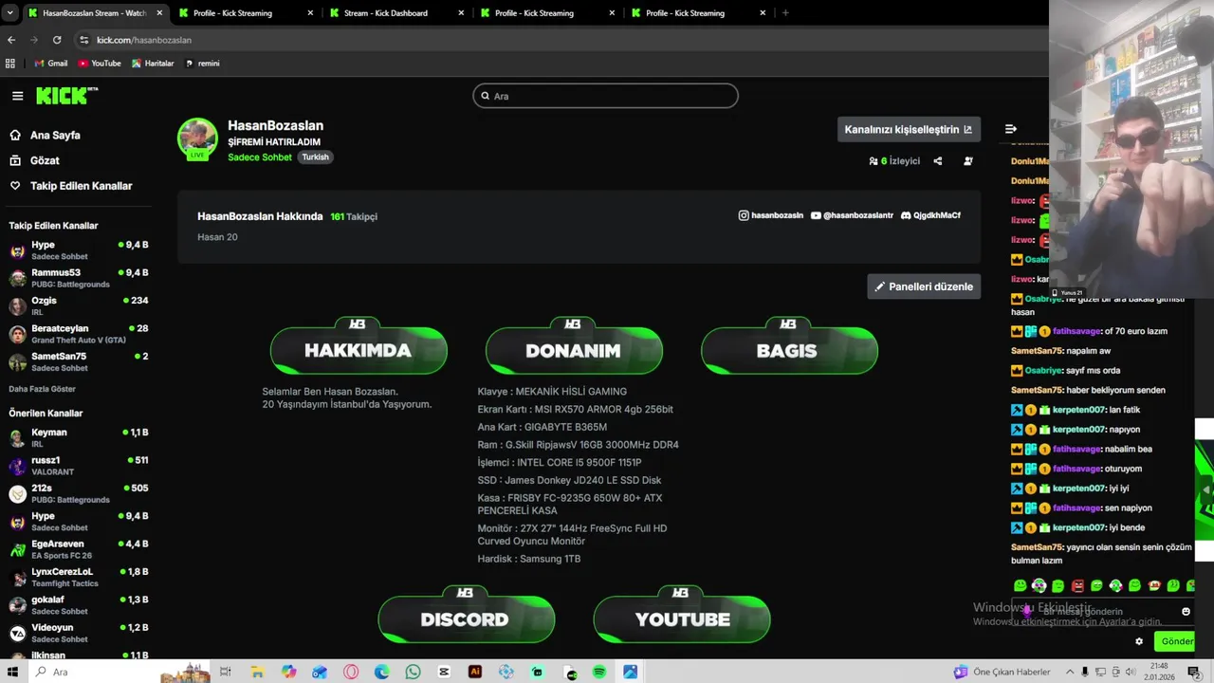Open the @hasanbozaslantr YouTube link
Image resolution: width=1214 pixels, height=683 pixels.
pyautogui.click(x=852, y=215)
